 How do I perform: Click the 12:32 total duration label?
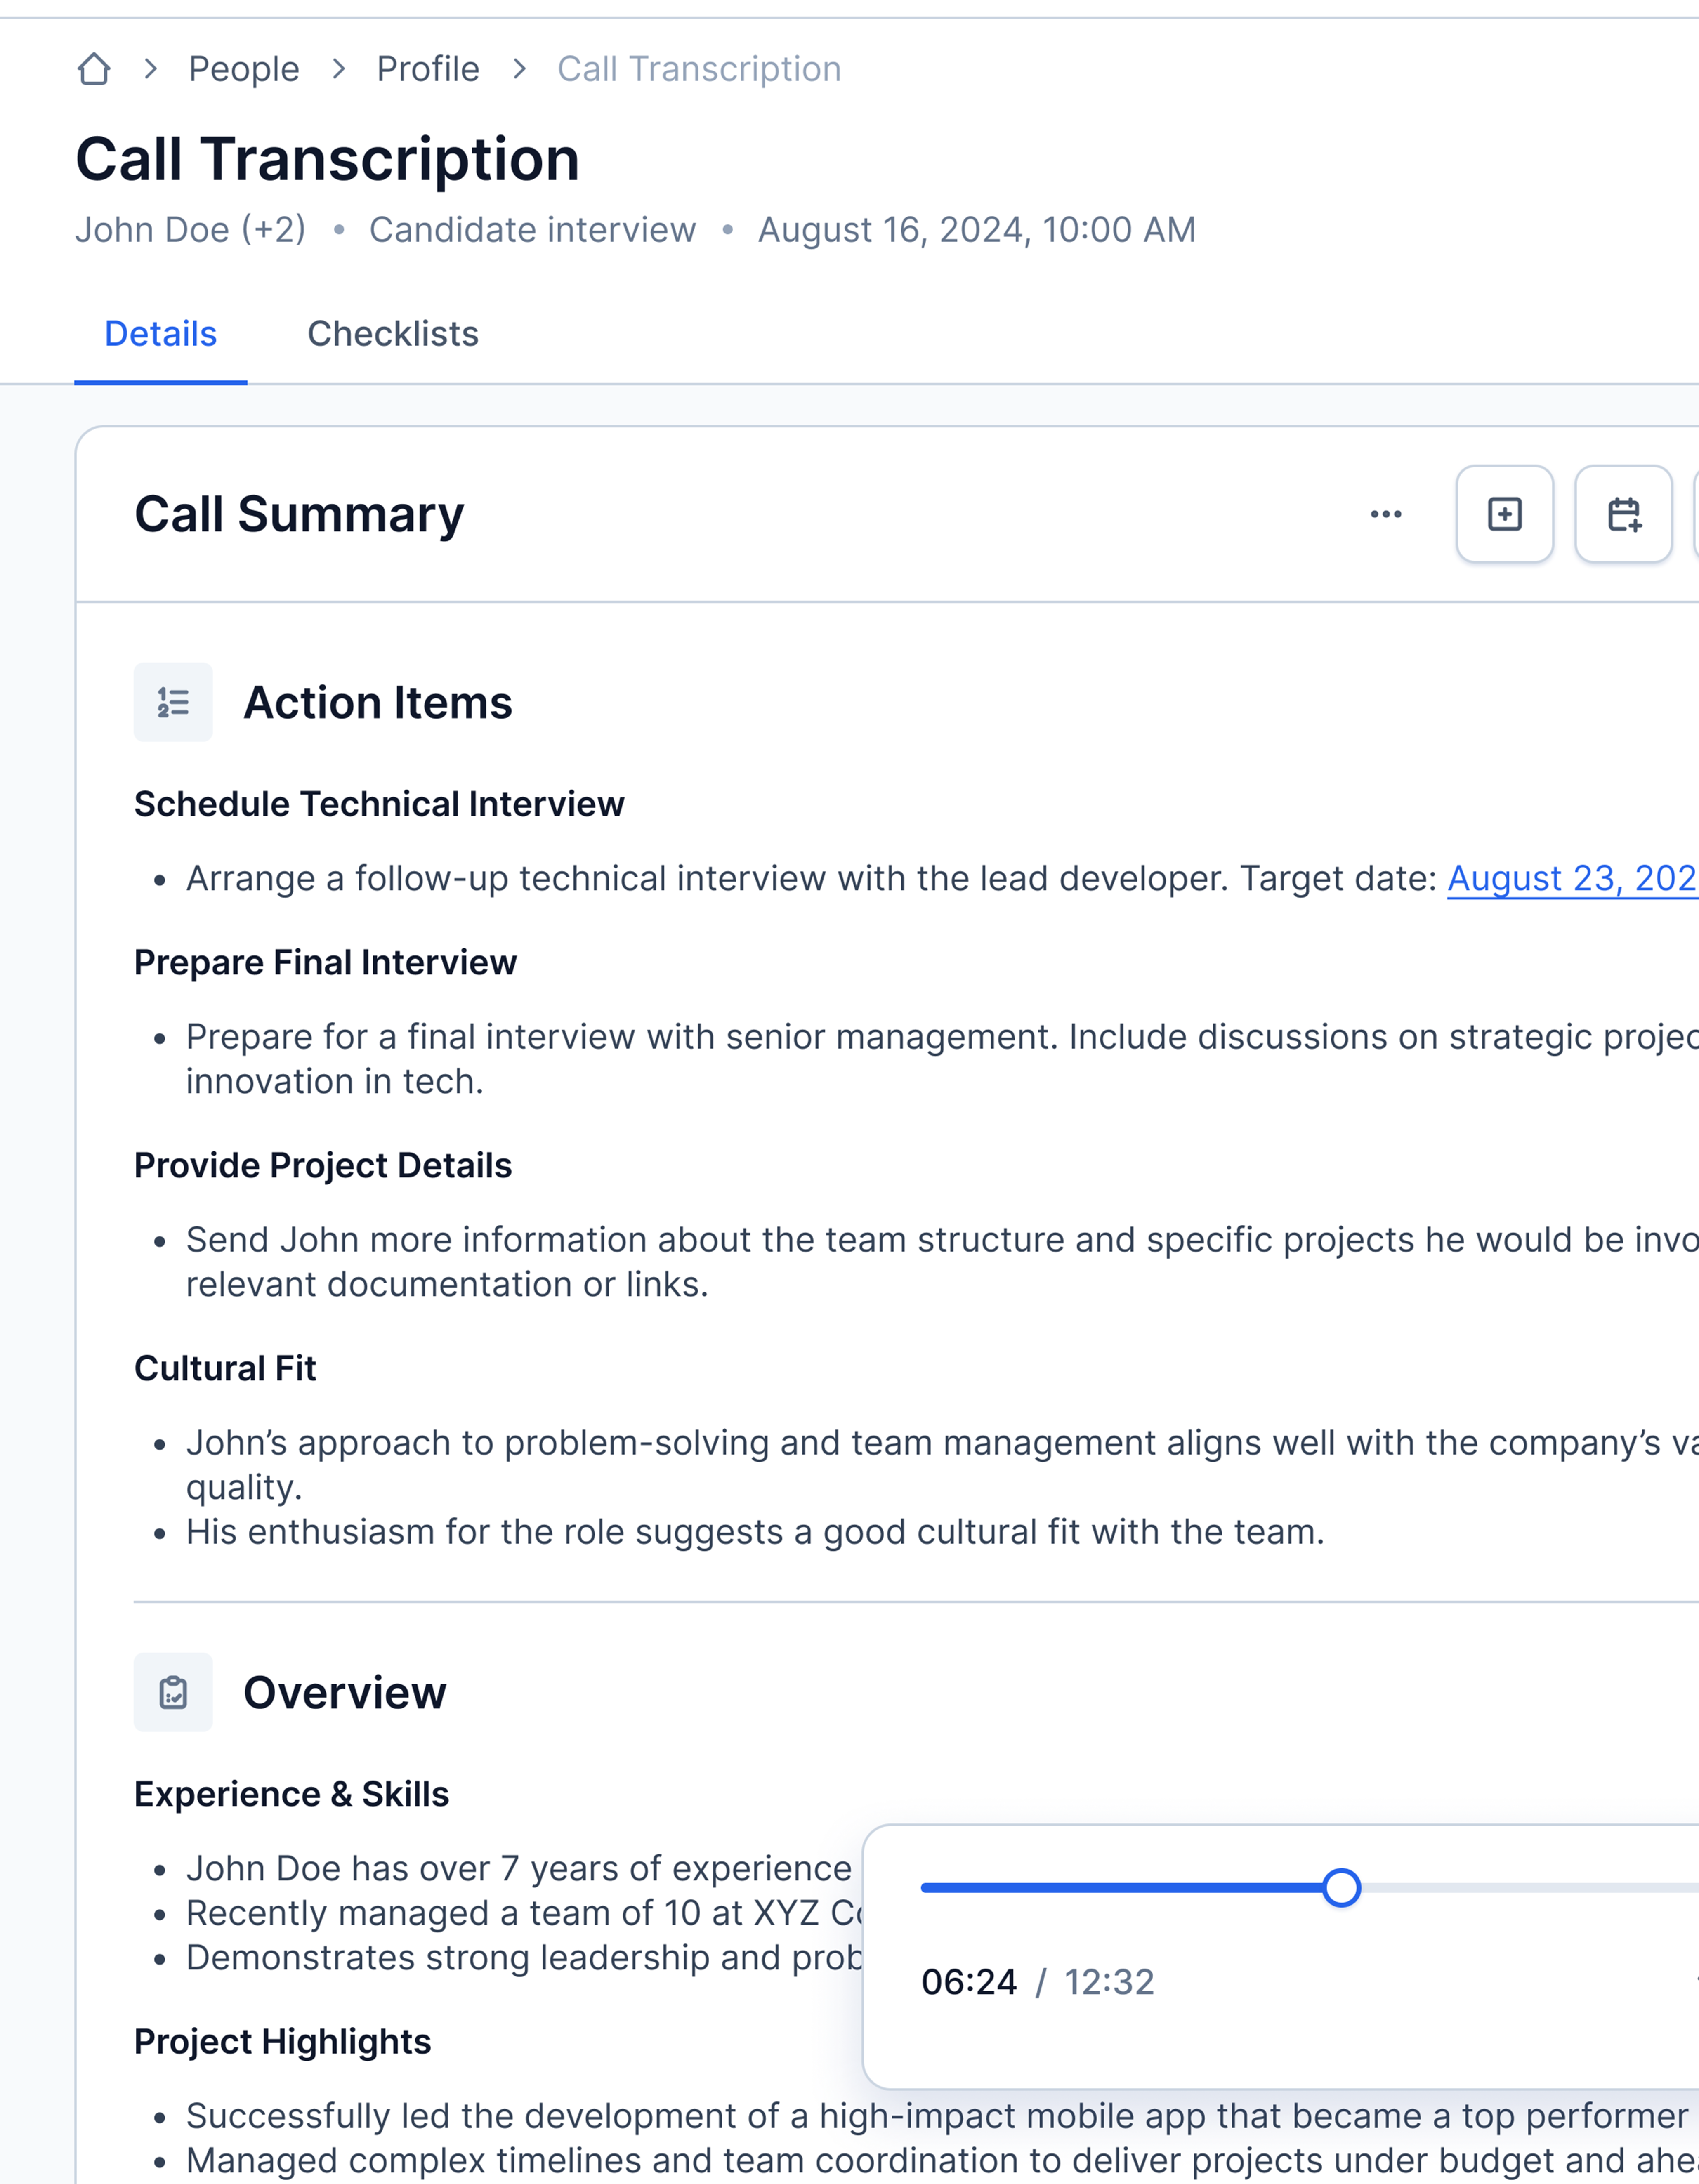[1109, 1982]
